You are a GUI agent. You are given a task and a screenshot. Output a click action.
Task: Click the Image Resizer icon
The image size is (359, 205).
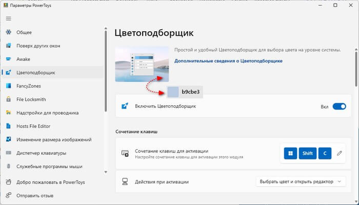click(x=9, y=139)
